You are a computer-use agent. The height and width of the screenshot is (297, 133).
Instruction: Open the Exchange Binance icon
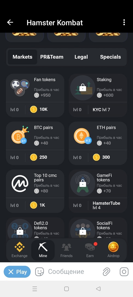tap(19, 247)
